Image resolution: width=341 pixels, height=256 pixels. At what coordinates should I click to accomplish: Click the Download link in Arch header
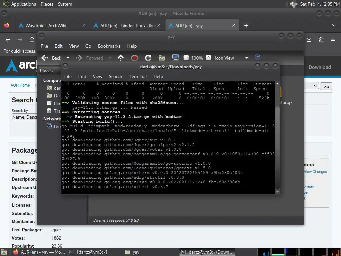[x=320, y=67]
